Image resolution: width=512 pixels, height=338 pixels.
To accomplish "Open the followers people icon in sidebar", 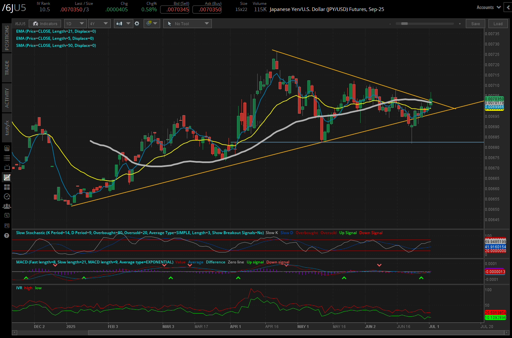I will (x=7, y=206).
